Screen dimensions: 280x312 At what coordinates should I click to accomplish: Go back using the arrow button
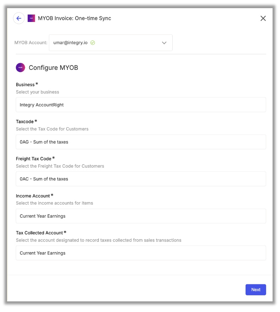tap(19, 18)
